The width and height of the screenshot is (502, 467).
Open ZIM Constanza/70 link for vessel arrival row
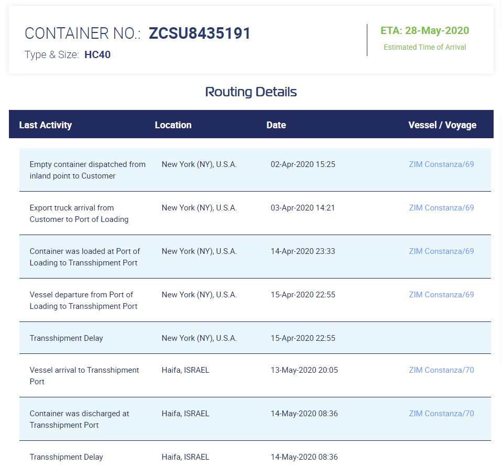coord(441,370)
